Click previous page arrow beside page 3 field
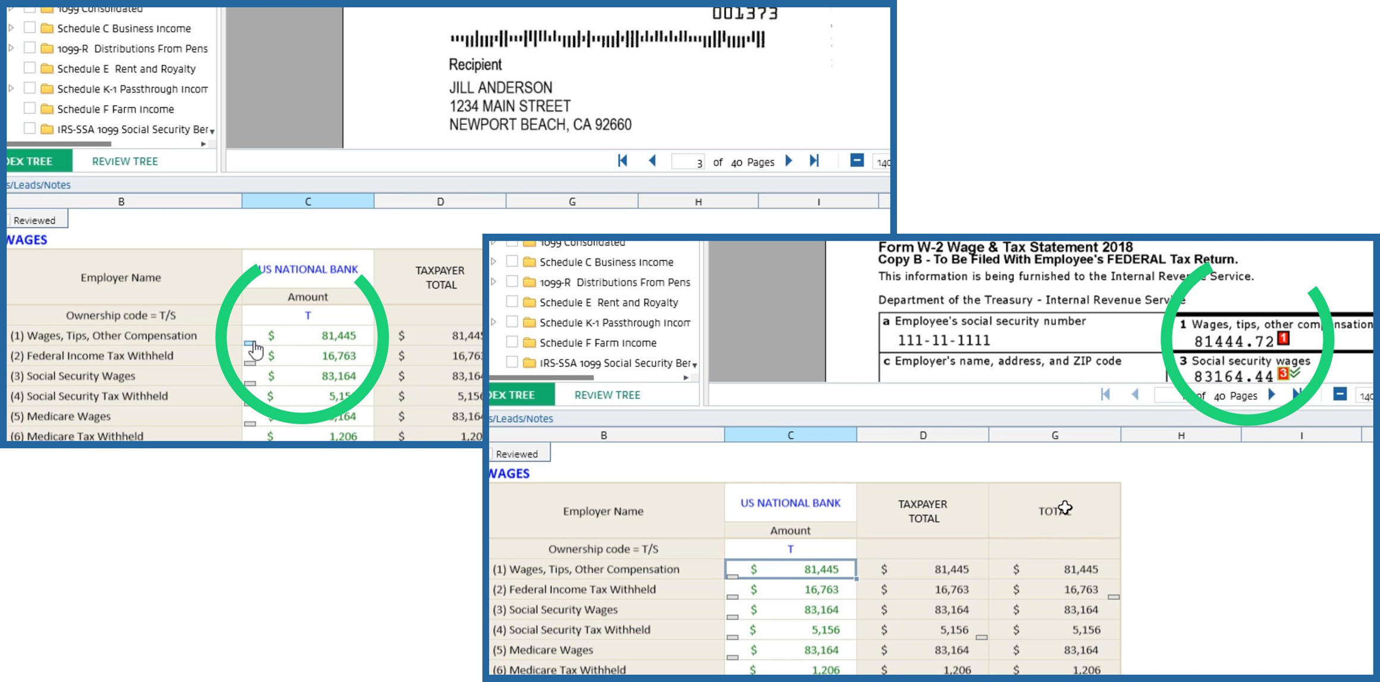Viewport: 1380px width, 682px height. click(x=653, y=161)
